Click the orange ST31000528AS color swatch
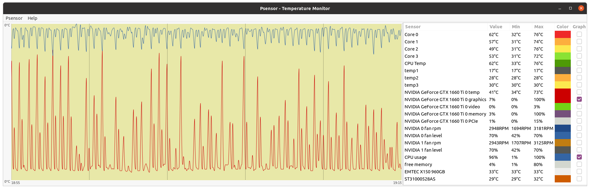The height and width of the screenshot is (189, 590). pyautogui.click(x=562, y=179)
